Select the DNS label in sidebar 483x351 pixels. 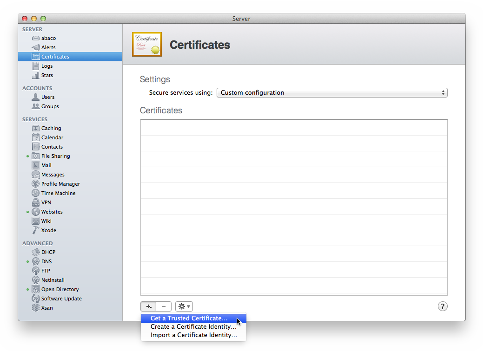[46, 261]
